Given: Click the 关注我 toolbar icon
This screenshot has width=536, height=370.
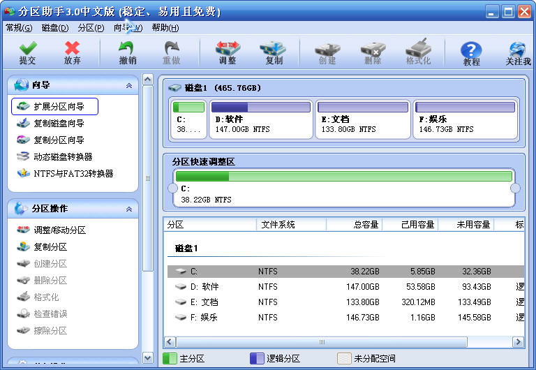Looking at the screenshot, I should (x=518, y=50).
